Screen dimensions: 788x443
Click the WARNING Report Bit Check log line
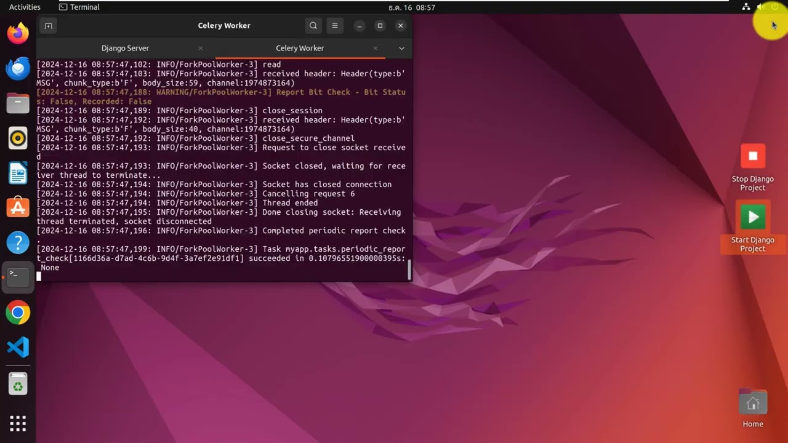click(221, 97)
